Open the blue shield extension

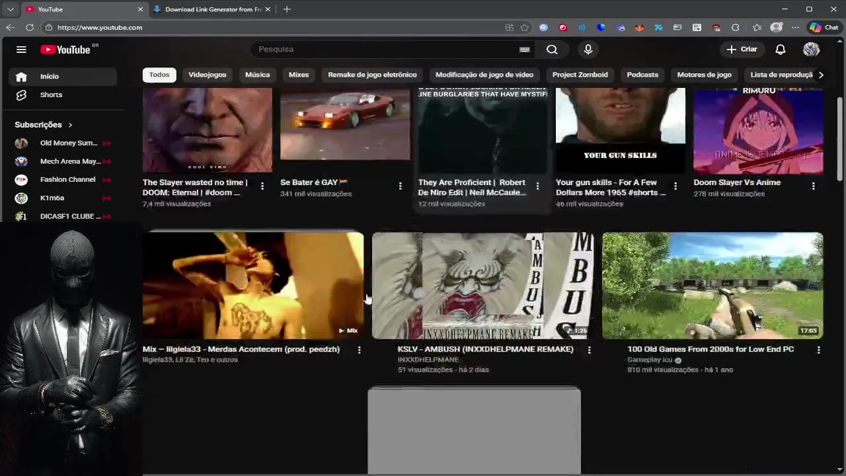click(x=601, y=28)
